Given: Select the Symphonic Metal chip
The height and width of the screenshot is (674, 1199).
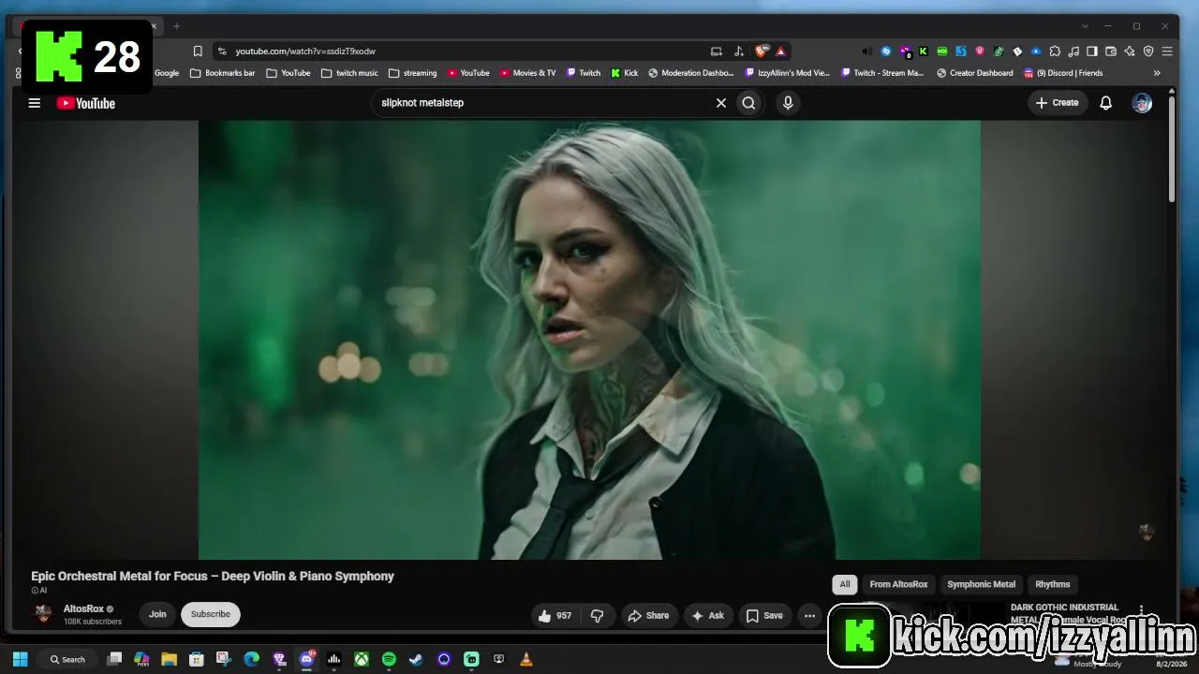Looking at the screenshot, I should (x=981, y=584).
